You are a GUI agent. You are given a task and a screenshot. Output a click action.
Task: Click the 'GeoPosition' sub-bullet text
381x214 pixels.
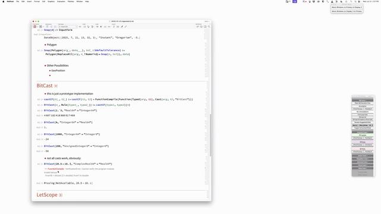(x=58, y=71)
